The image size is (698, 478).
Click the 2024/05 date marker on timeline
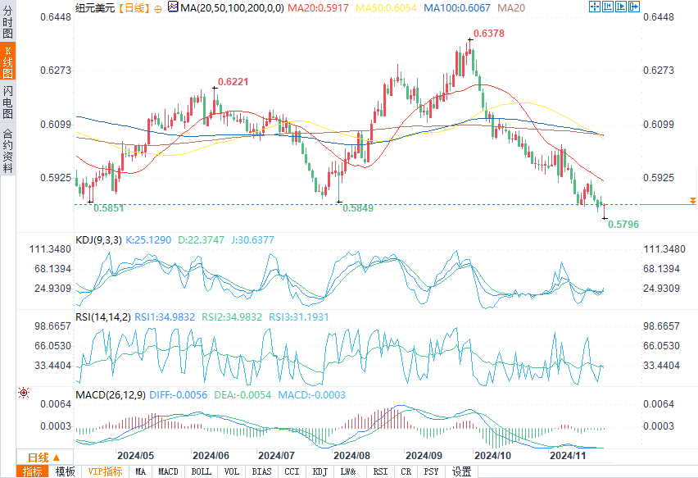pyautogui.click(x=135, y=456)
